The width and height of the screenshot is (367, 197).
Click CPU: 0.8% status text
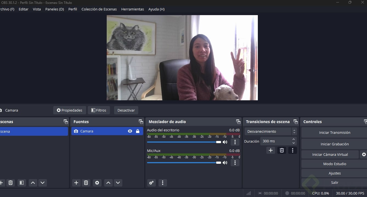[320, 193]
